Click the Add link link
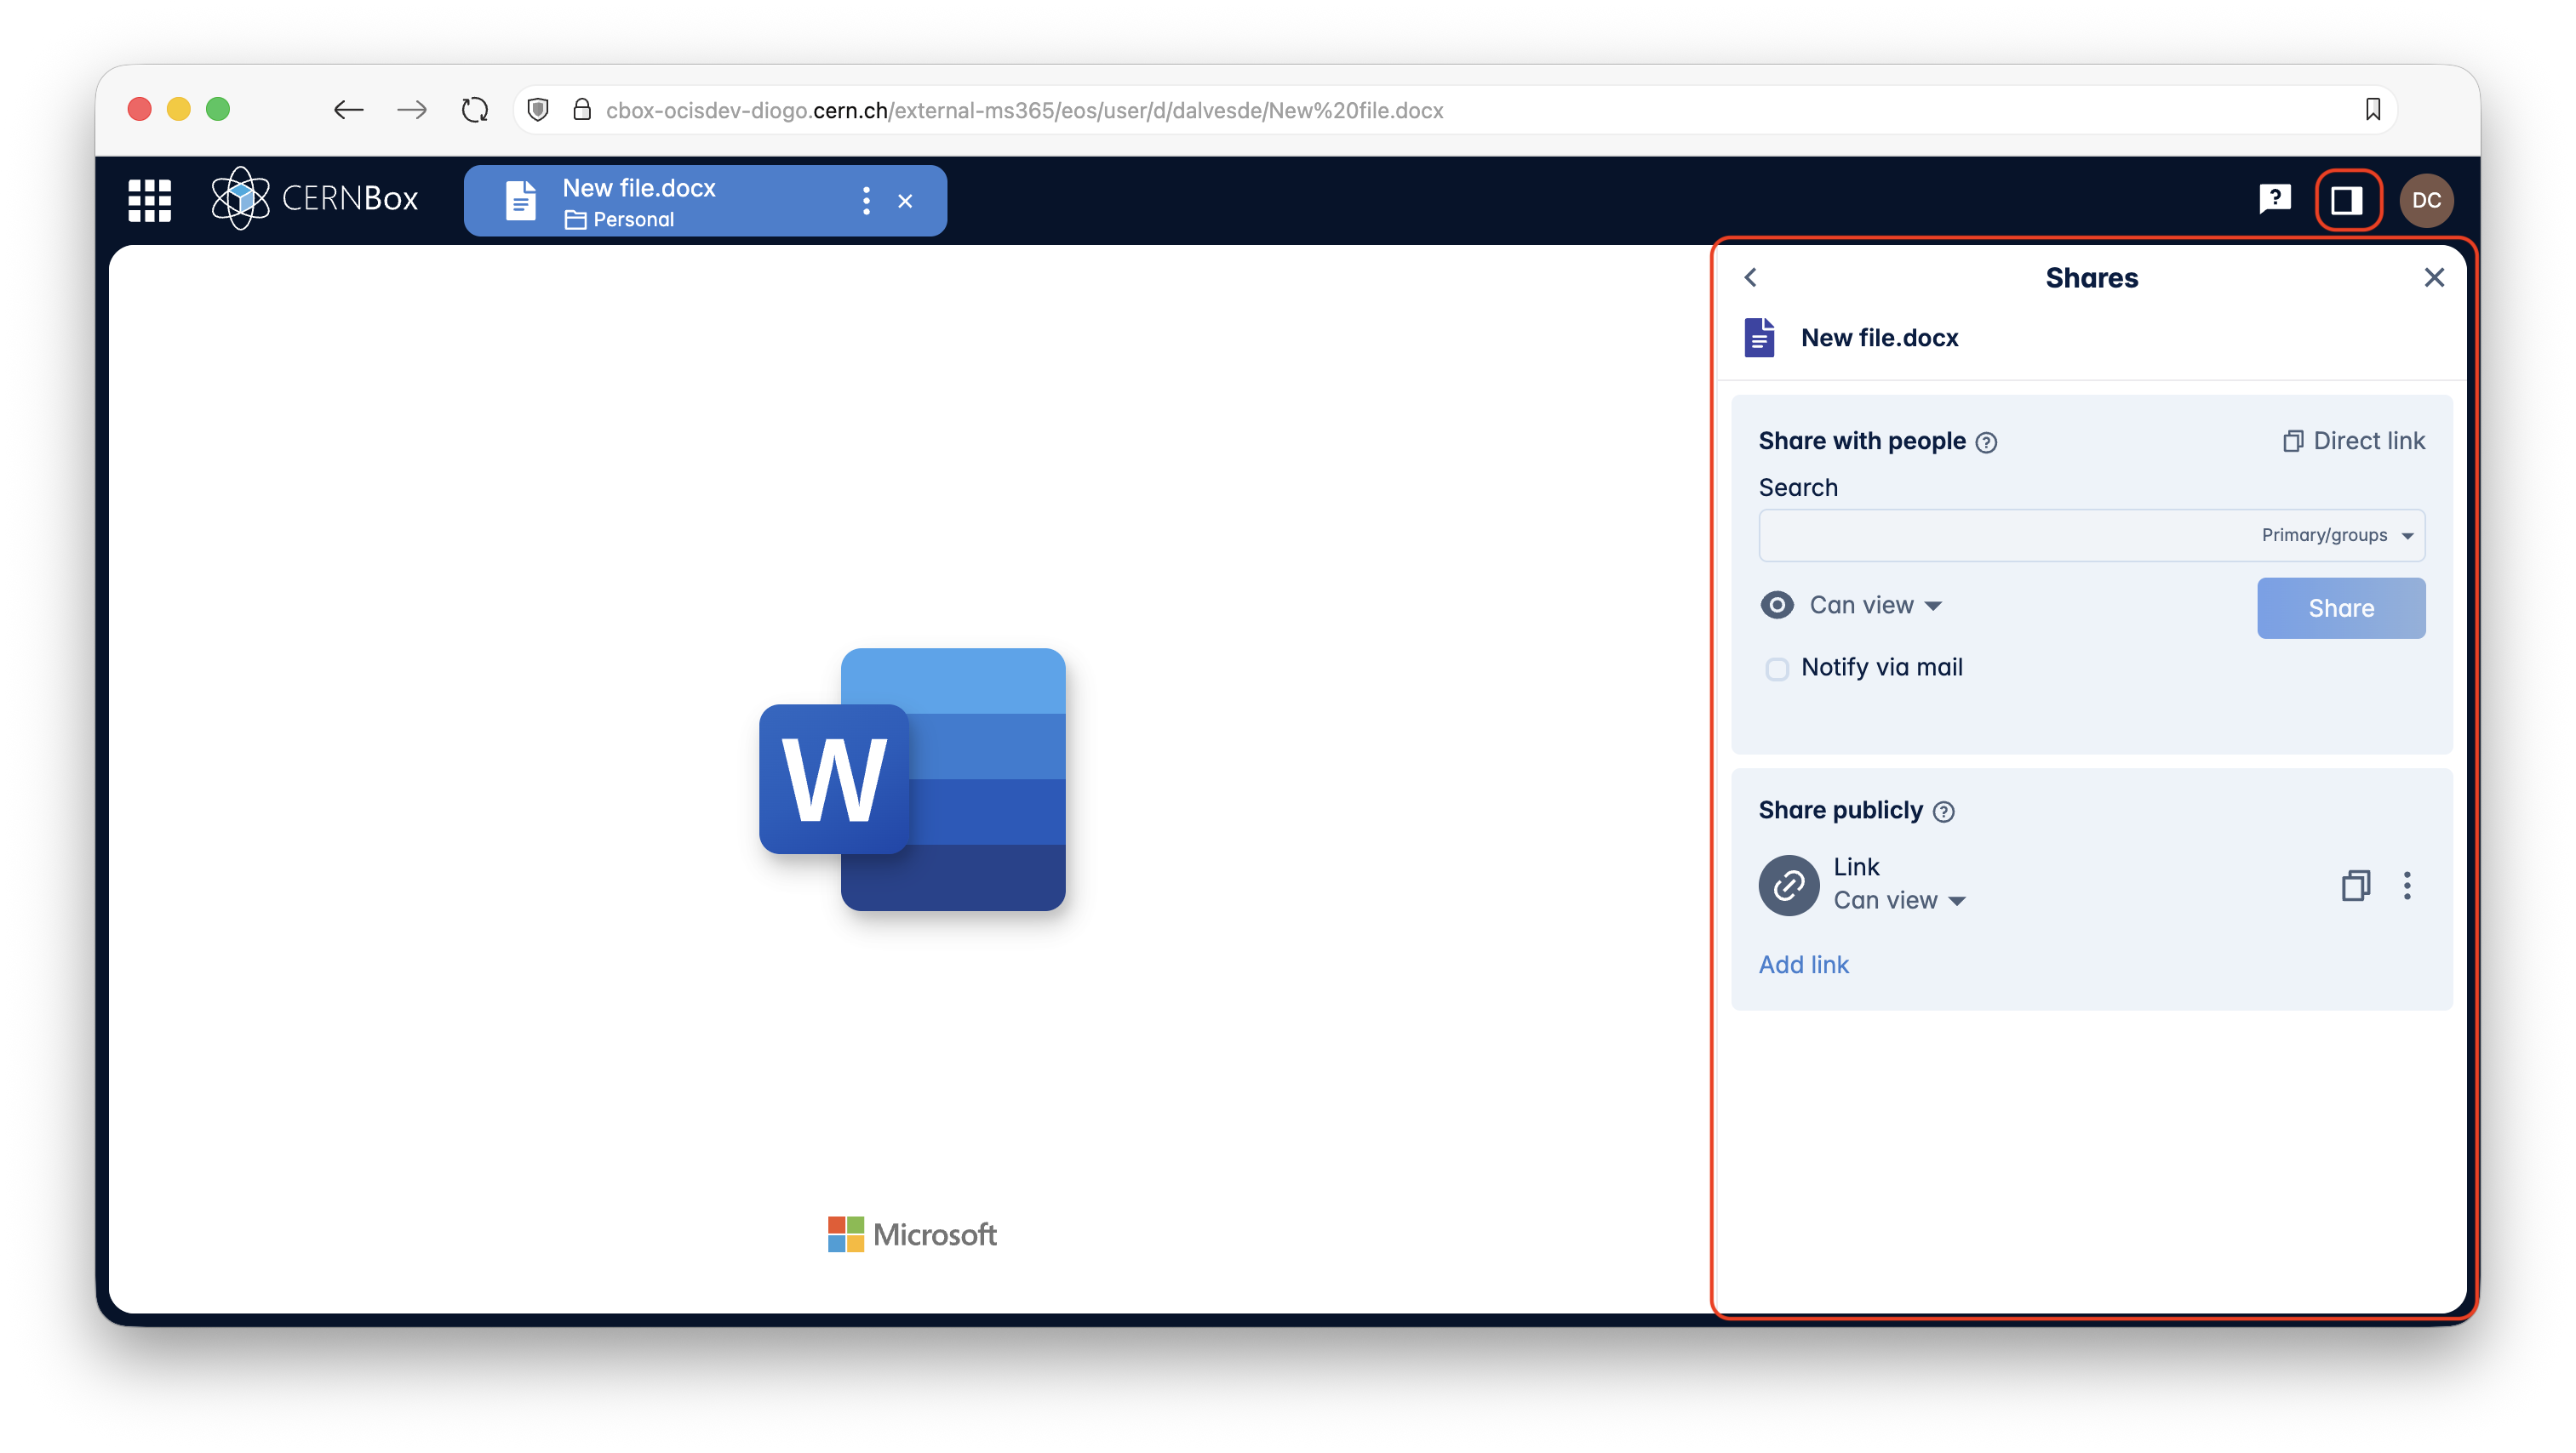The image size is (2576, 1453). [x=1803, y=965]
